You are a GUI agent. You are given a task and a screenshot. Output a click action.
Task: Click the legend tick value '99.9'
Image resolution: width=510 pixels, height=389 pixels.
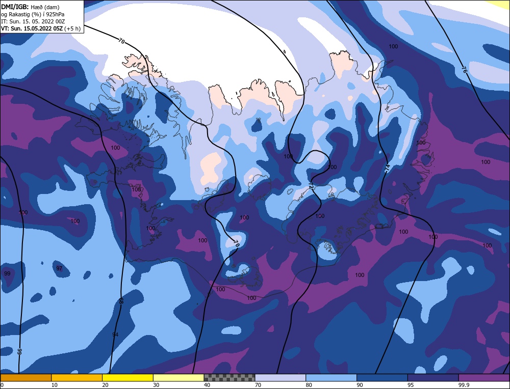pos(464,385)
